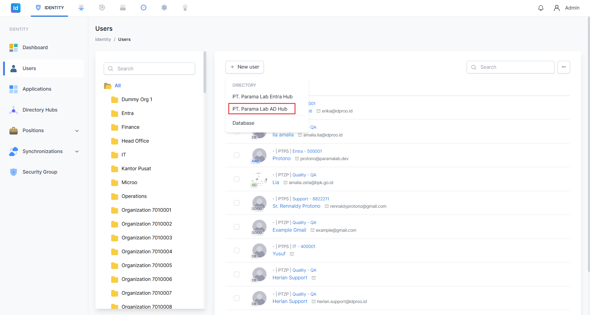
Task: Open the storage drive module icon
Action: tap(123, 8)
